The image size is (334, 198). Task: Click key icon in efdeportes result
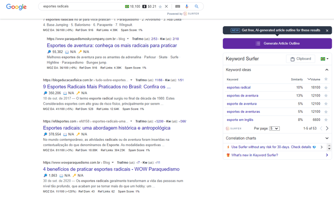tap(78, 134)
